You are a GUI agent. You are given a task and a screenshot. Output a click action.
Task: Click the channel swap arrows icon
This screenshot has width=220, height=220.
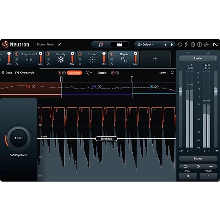tap(211, 166)
